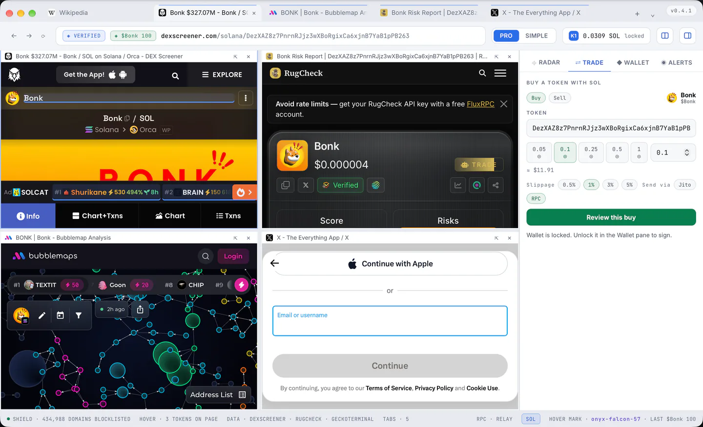Set slippage to 3%

tap(610, 185)
